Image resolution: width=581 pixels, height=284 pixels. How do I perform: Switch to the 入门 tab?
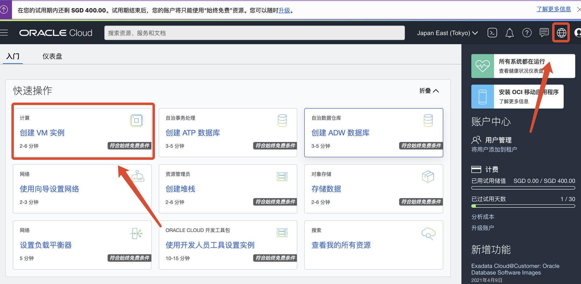tap(13, 56)
